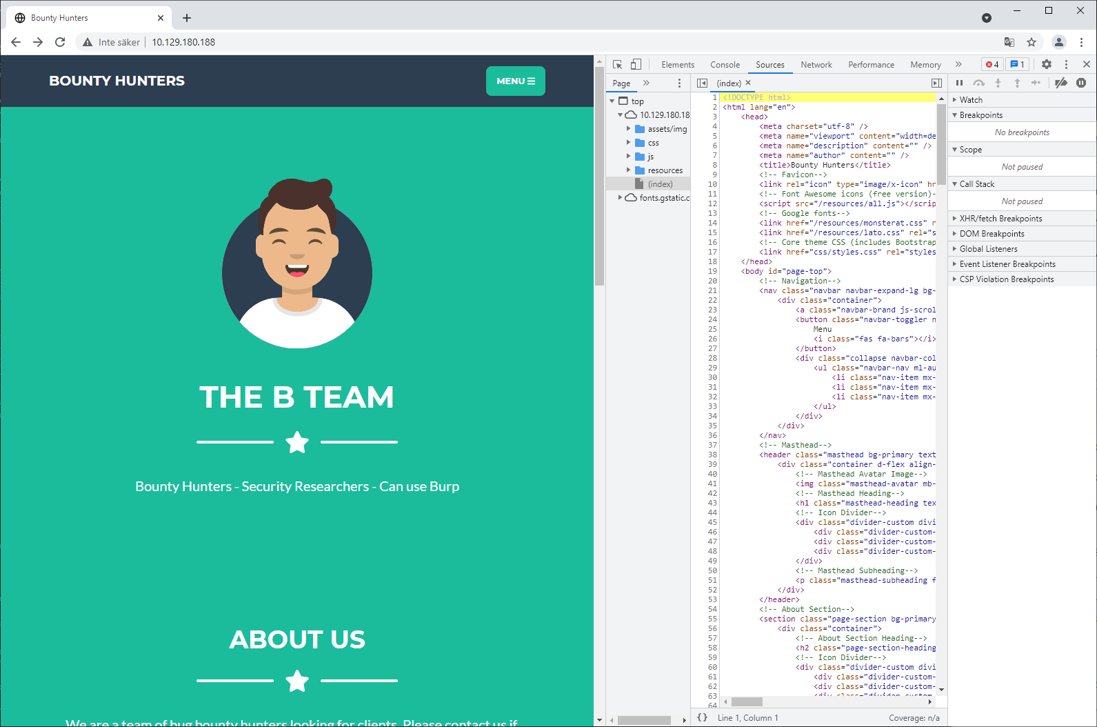Click the red errors counter badge
1097x727 pixels.
pyautogui.click(x=992, y=65)
